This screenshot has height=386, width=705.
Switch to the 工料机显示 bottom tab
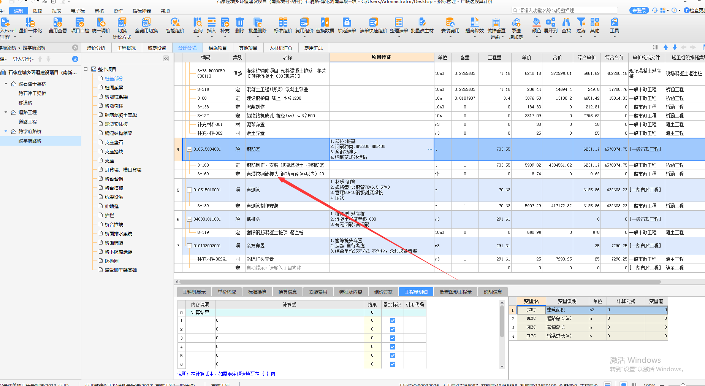point(194,292)
